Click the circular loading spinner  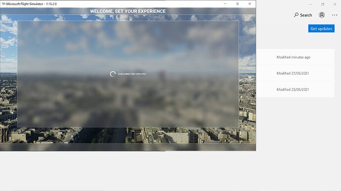(x=113, y=74)
